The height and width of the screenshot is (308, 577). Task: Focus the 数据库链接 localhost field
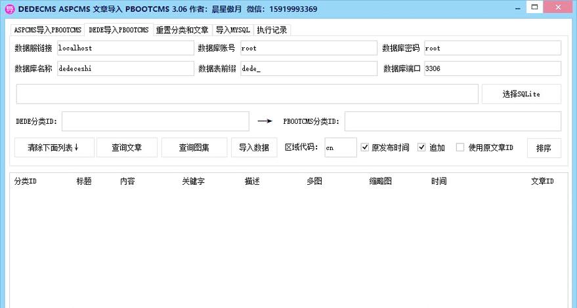coord(116,48)
